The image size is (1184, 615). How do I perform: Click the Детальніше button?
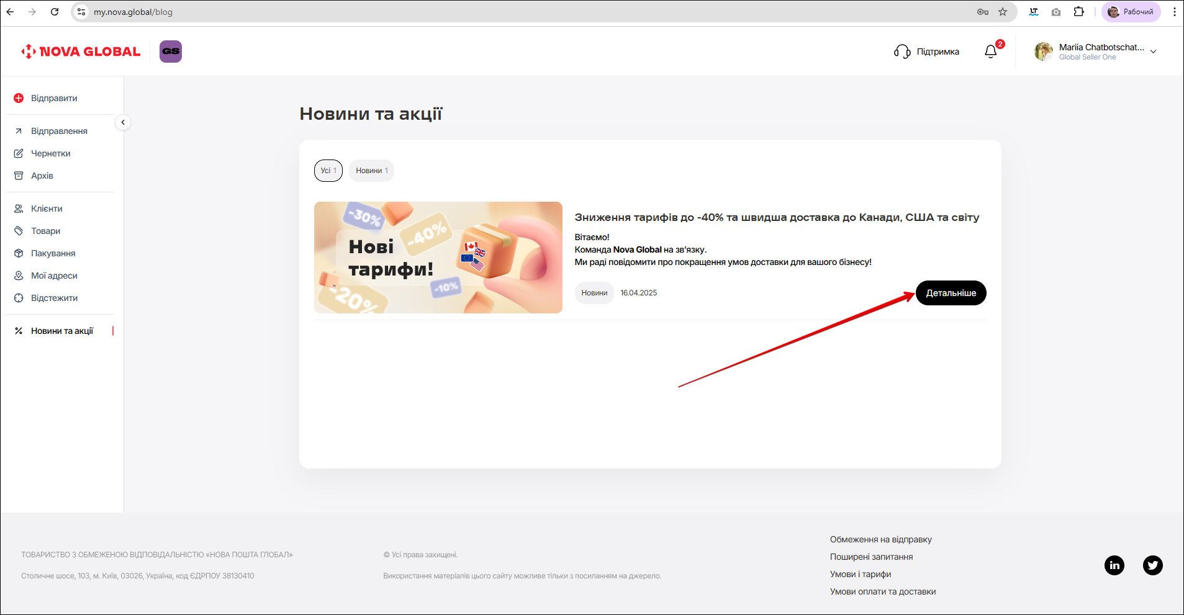pyautogui.click(x=951, y=293)
